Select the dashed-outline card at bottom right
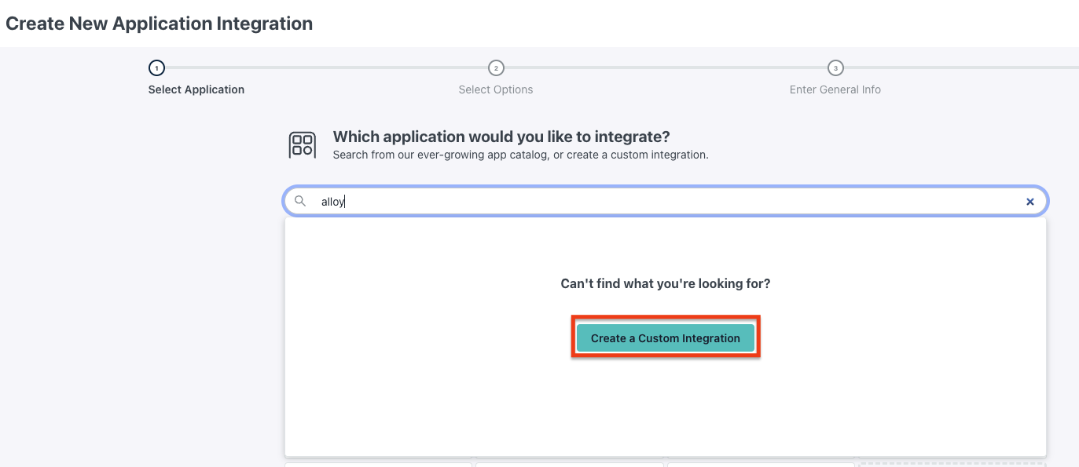Screen dimensions: 1079x467 click(953, 464)
